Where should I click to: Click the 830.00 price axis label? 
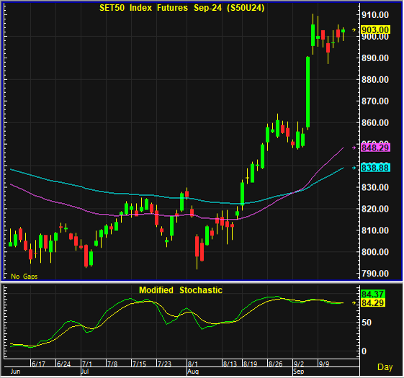coord(375,187)
